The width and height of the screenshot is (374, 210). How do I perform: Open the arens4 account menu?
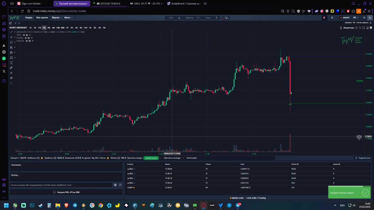click(x=344, y=18)
